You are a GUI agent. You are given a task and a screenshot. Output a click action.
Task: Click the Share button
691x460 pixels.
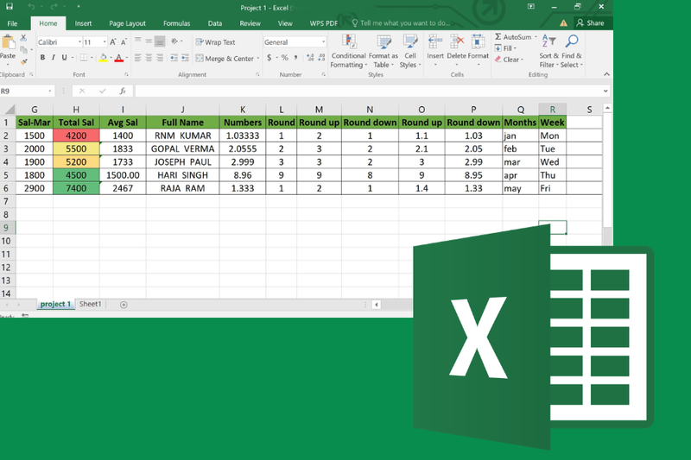(x=590, y=23)
